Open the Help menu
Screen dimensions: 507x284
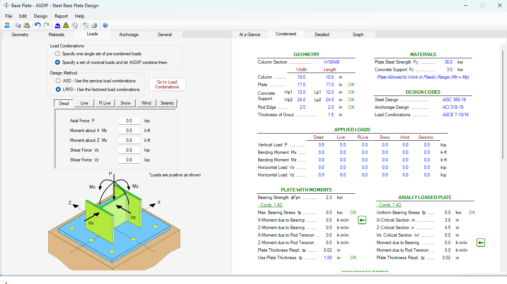coord(80,16)
